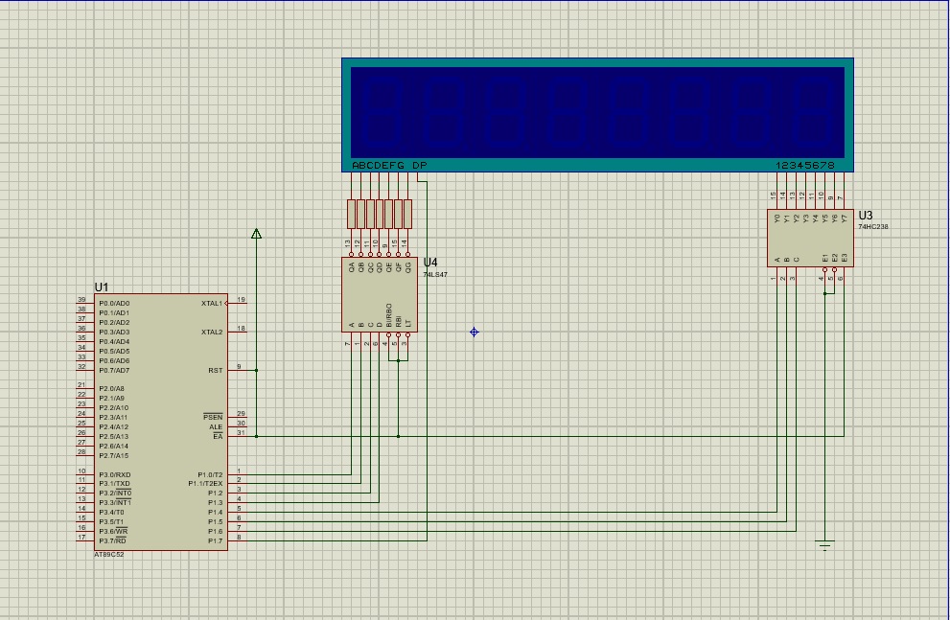
Task: Click the P3.4/T0 pin label
Action: 111,513
